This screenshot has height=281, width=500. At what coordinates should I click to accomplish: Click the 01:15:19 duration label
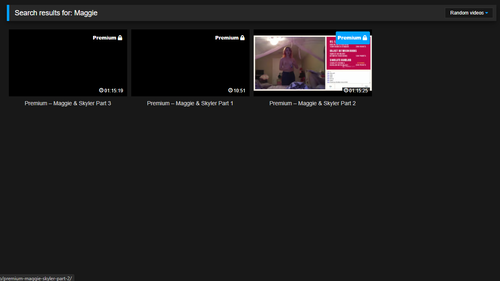114,90
